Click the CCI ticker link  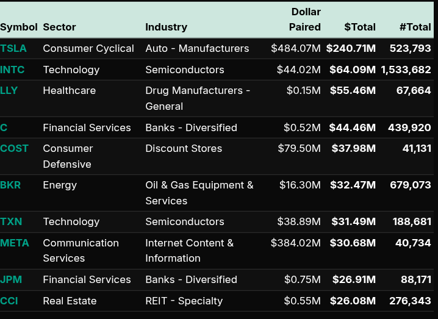pos(9,301)
